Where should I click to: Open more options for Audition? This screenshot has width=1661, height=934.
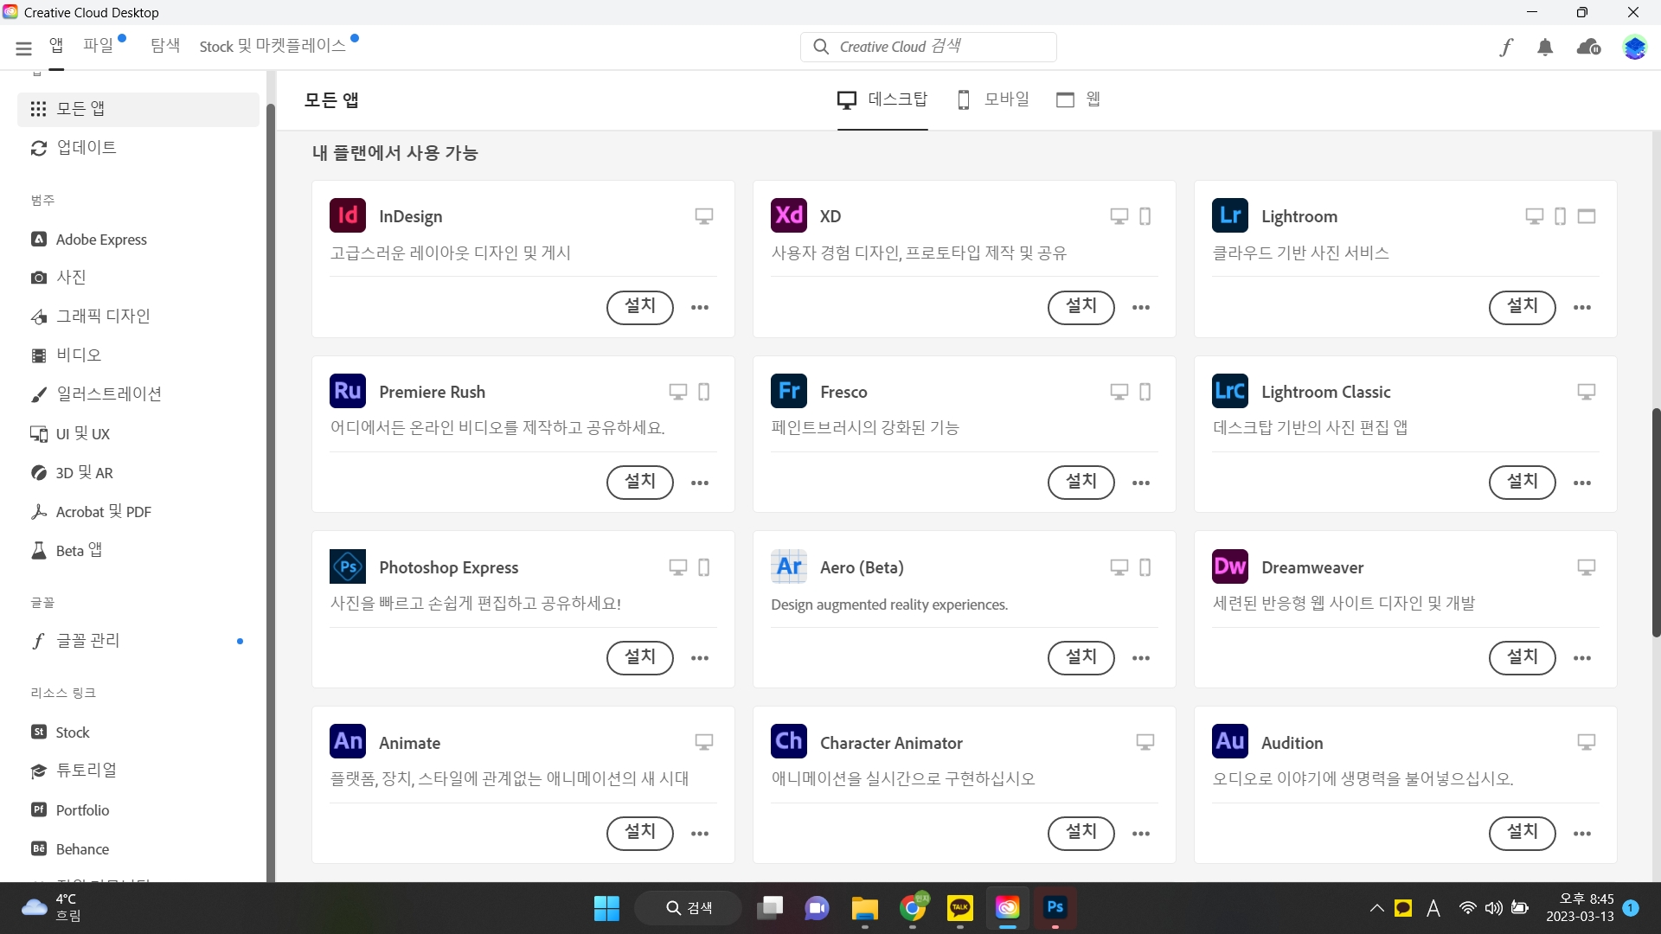(x=1582, y=834)
